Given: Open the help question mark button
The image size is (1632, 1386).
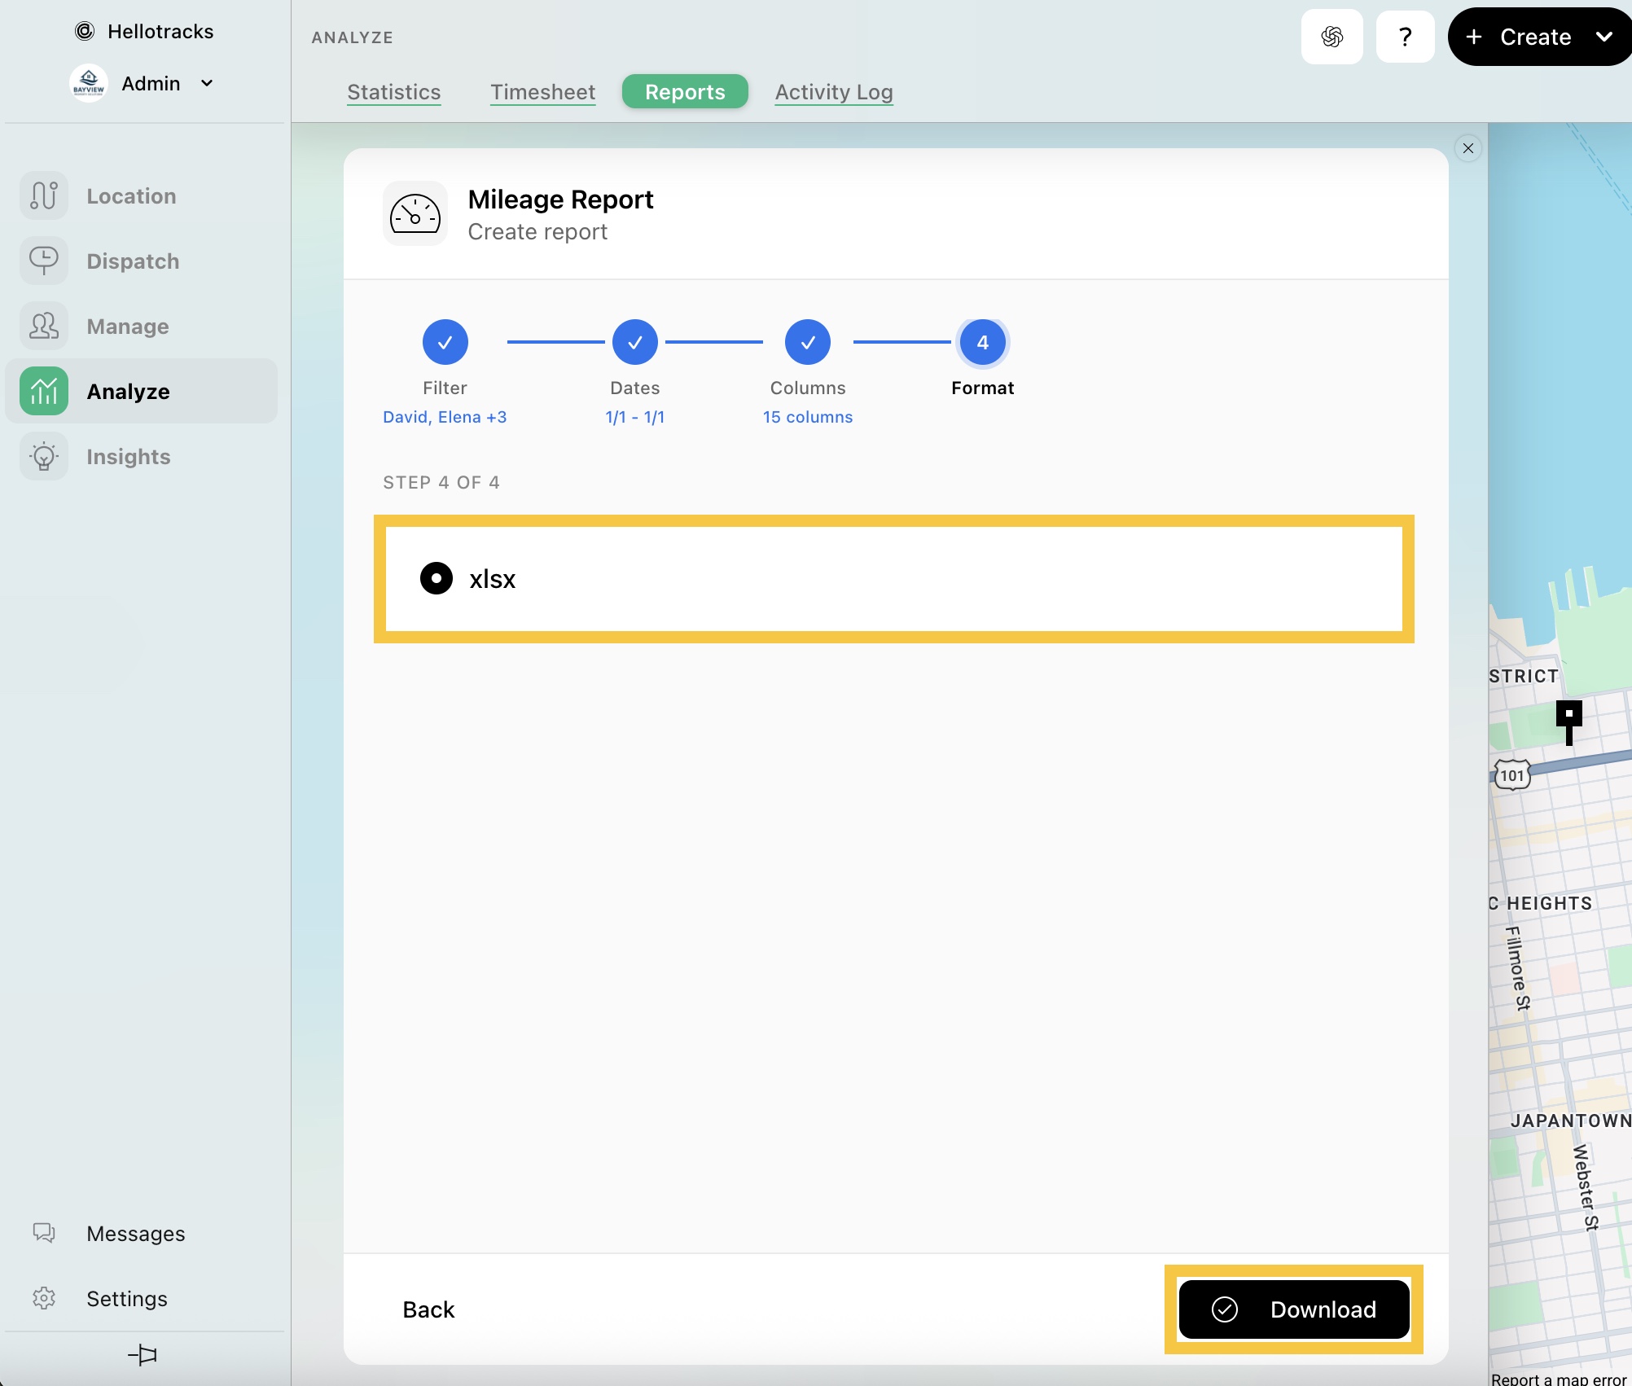Looking at the screenshot, I should tap(1405, 37).
